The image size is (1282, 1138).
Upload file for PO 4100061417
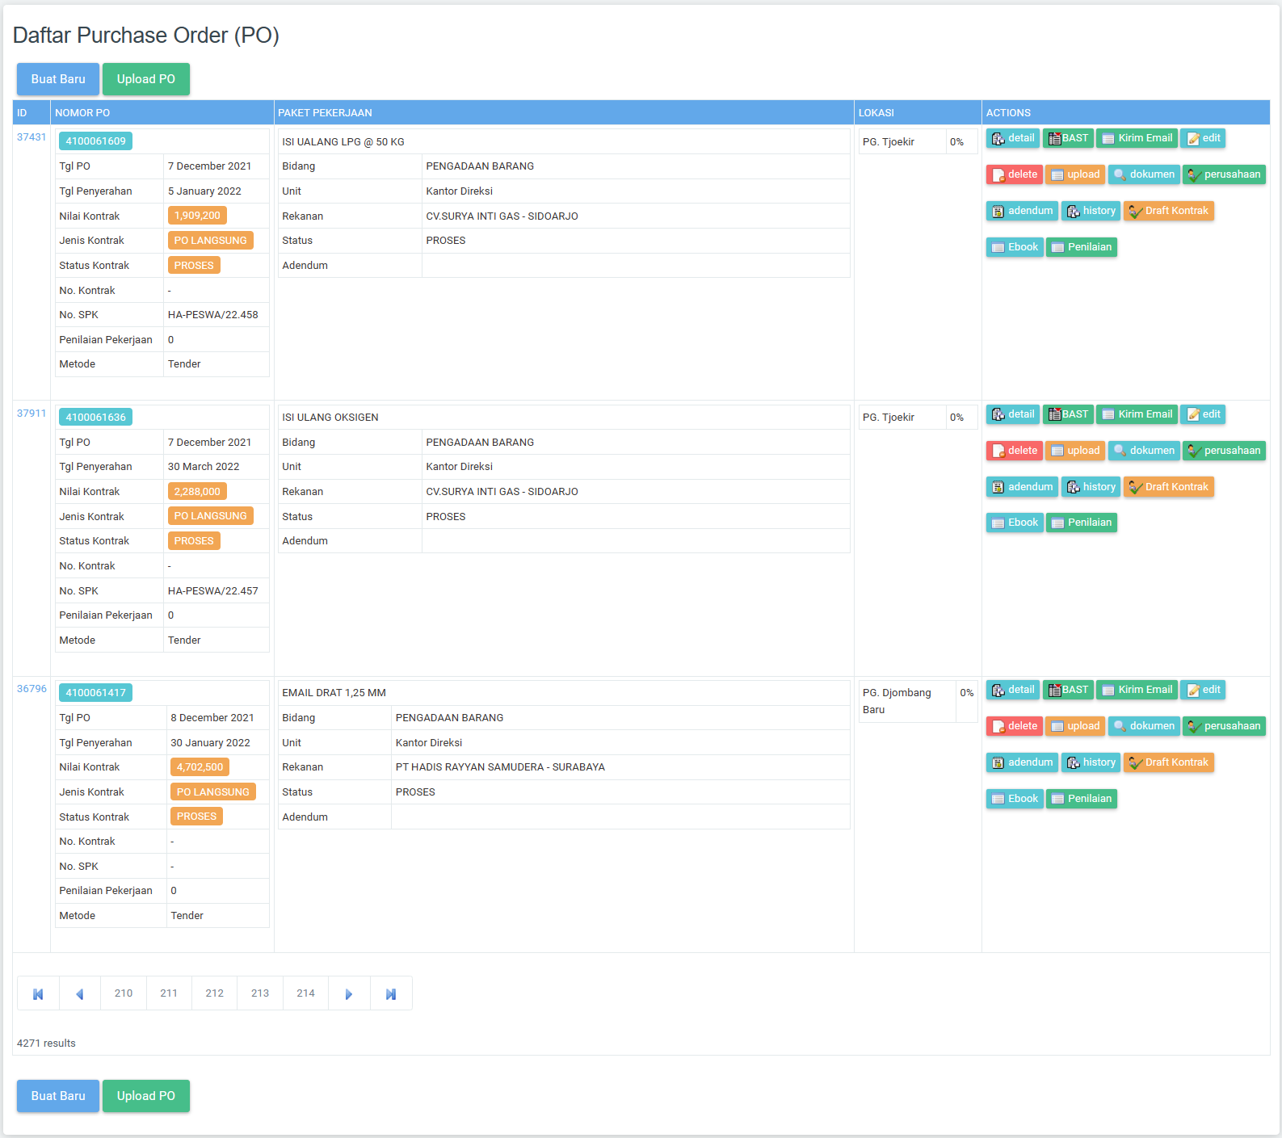click(1075, 726)
